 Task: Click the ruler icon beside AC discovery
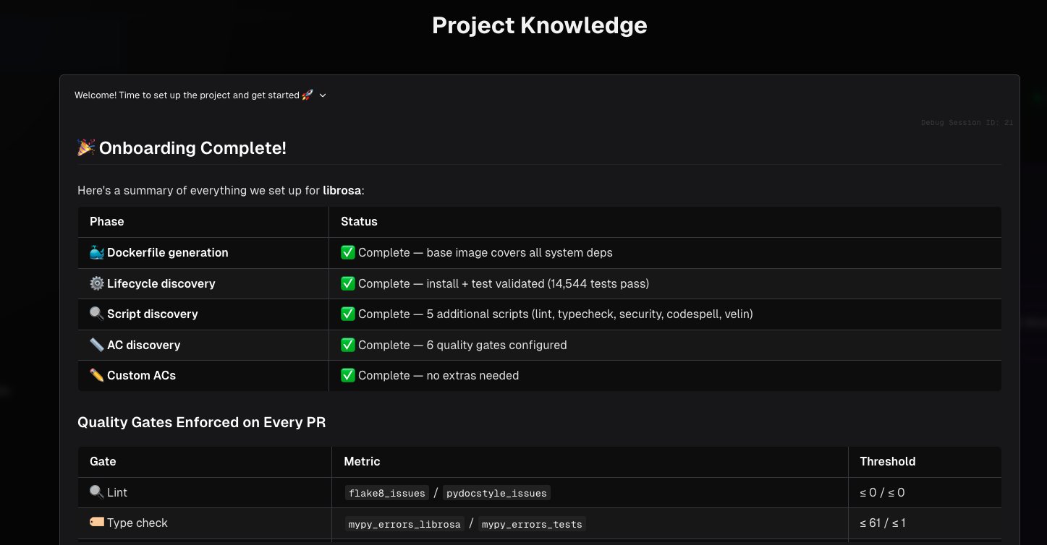97,346
